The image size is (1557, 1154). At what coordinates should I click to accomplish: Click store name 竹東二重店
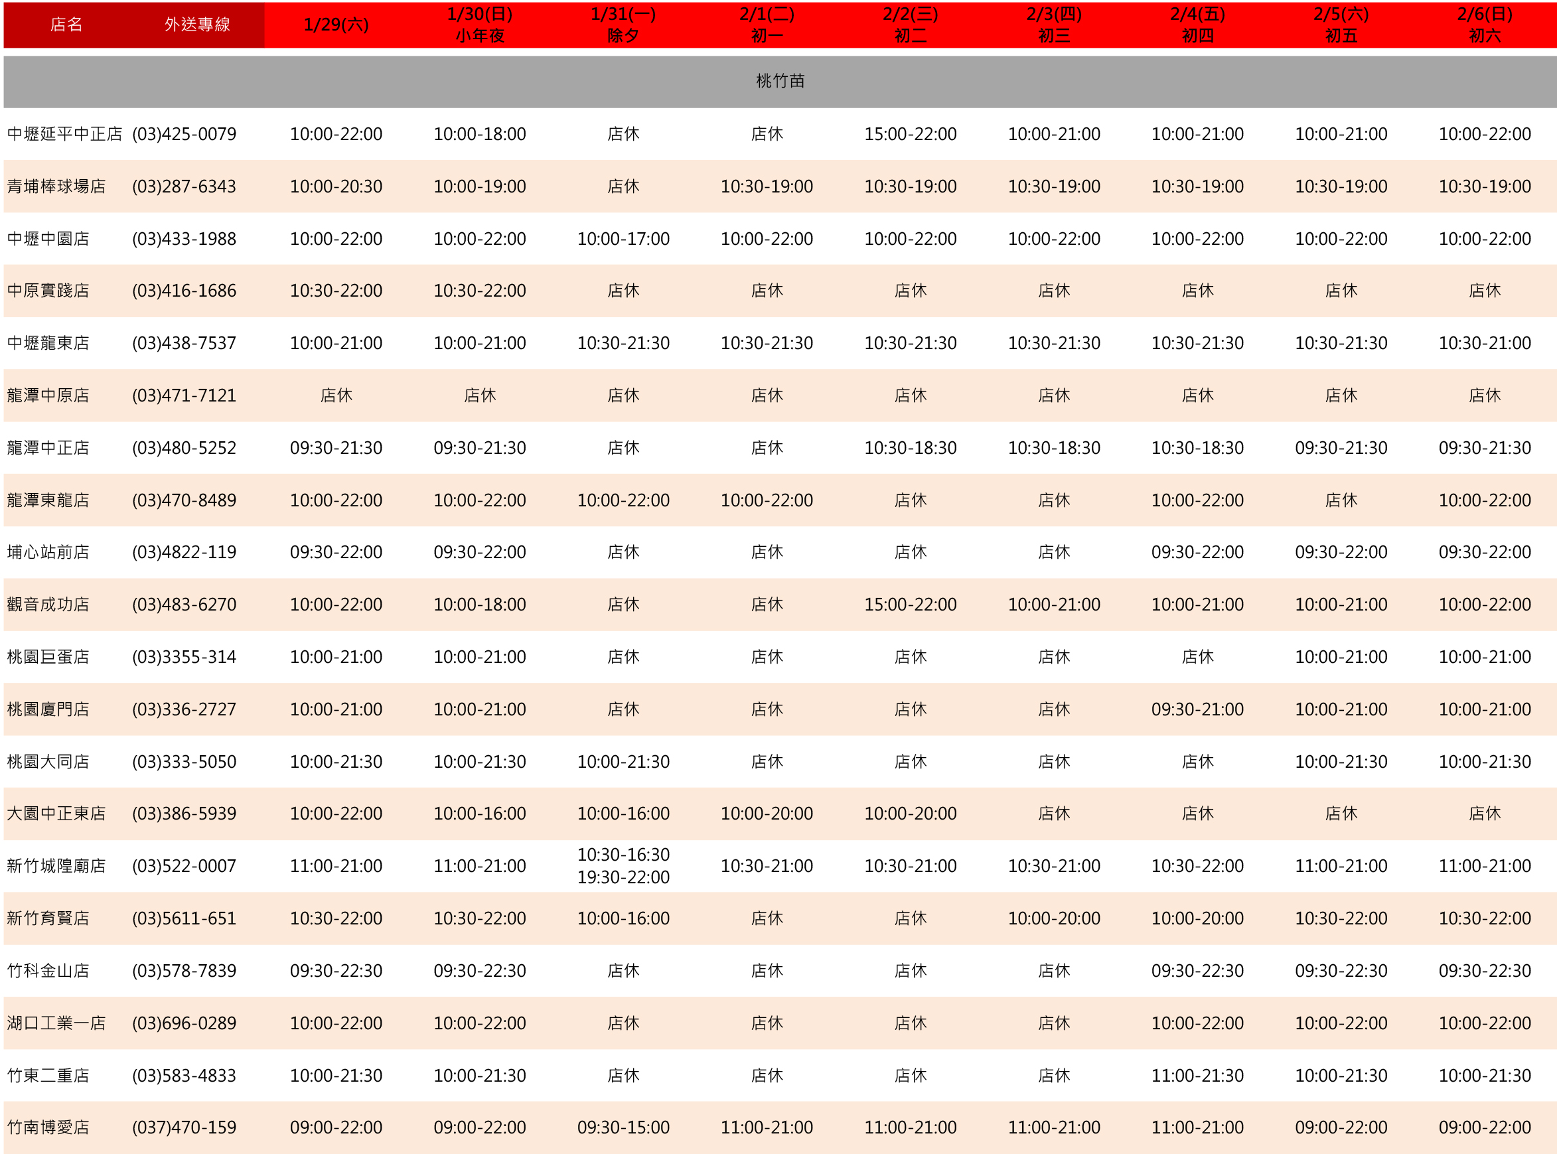[48, 1075]
